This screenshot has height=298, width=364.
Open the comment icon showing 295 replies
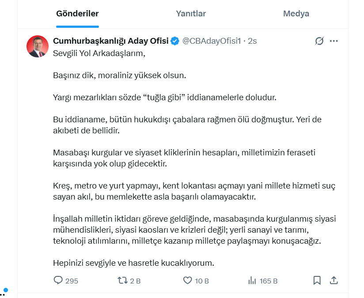click(58, 280)
